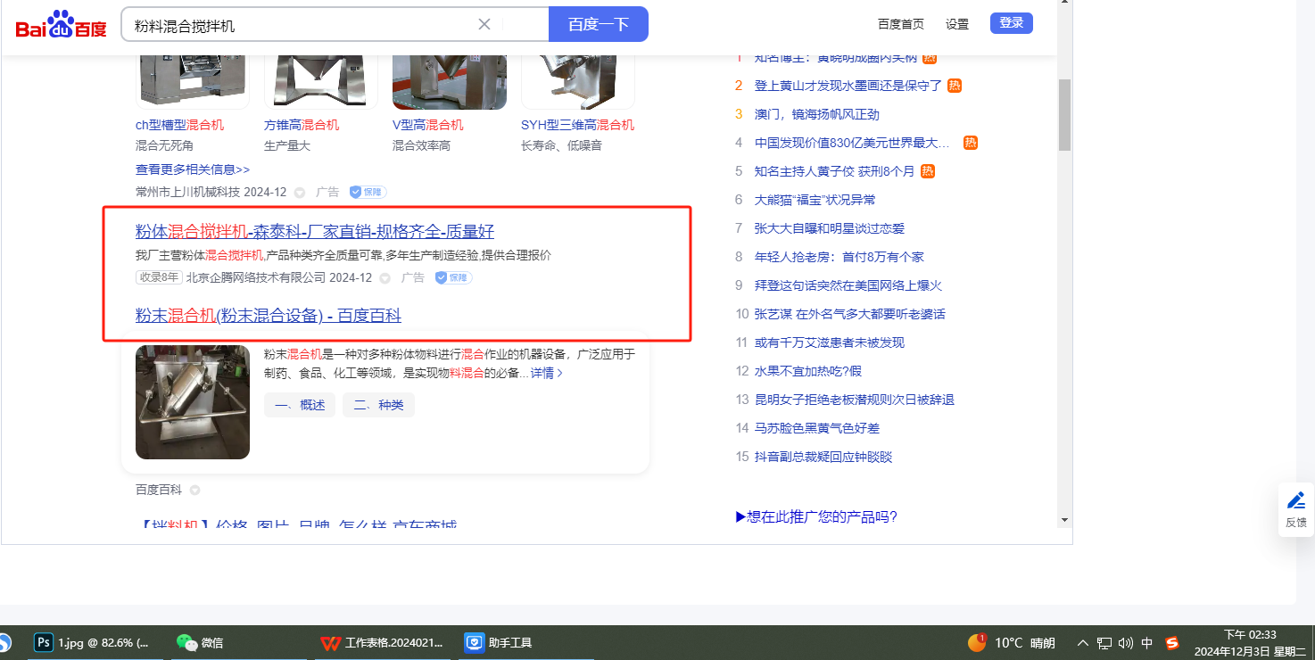This screenshot has height=660, width=1315.
Task: Open the 方锥高混合机 product image
Action: (321, 81)
